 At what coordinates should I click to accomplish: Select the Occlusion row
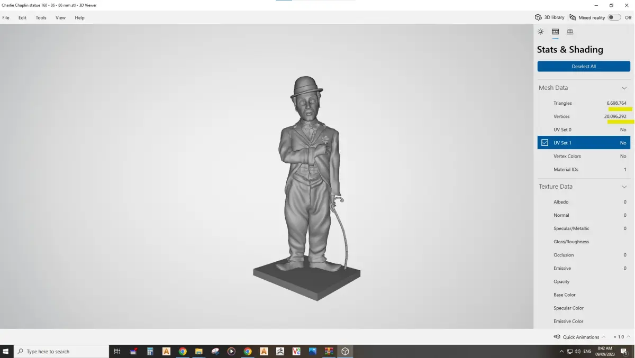tap(584, 255)
